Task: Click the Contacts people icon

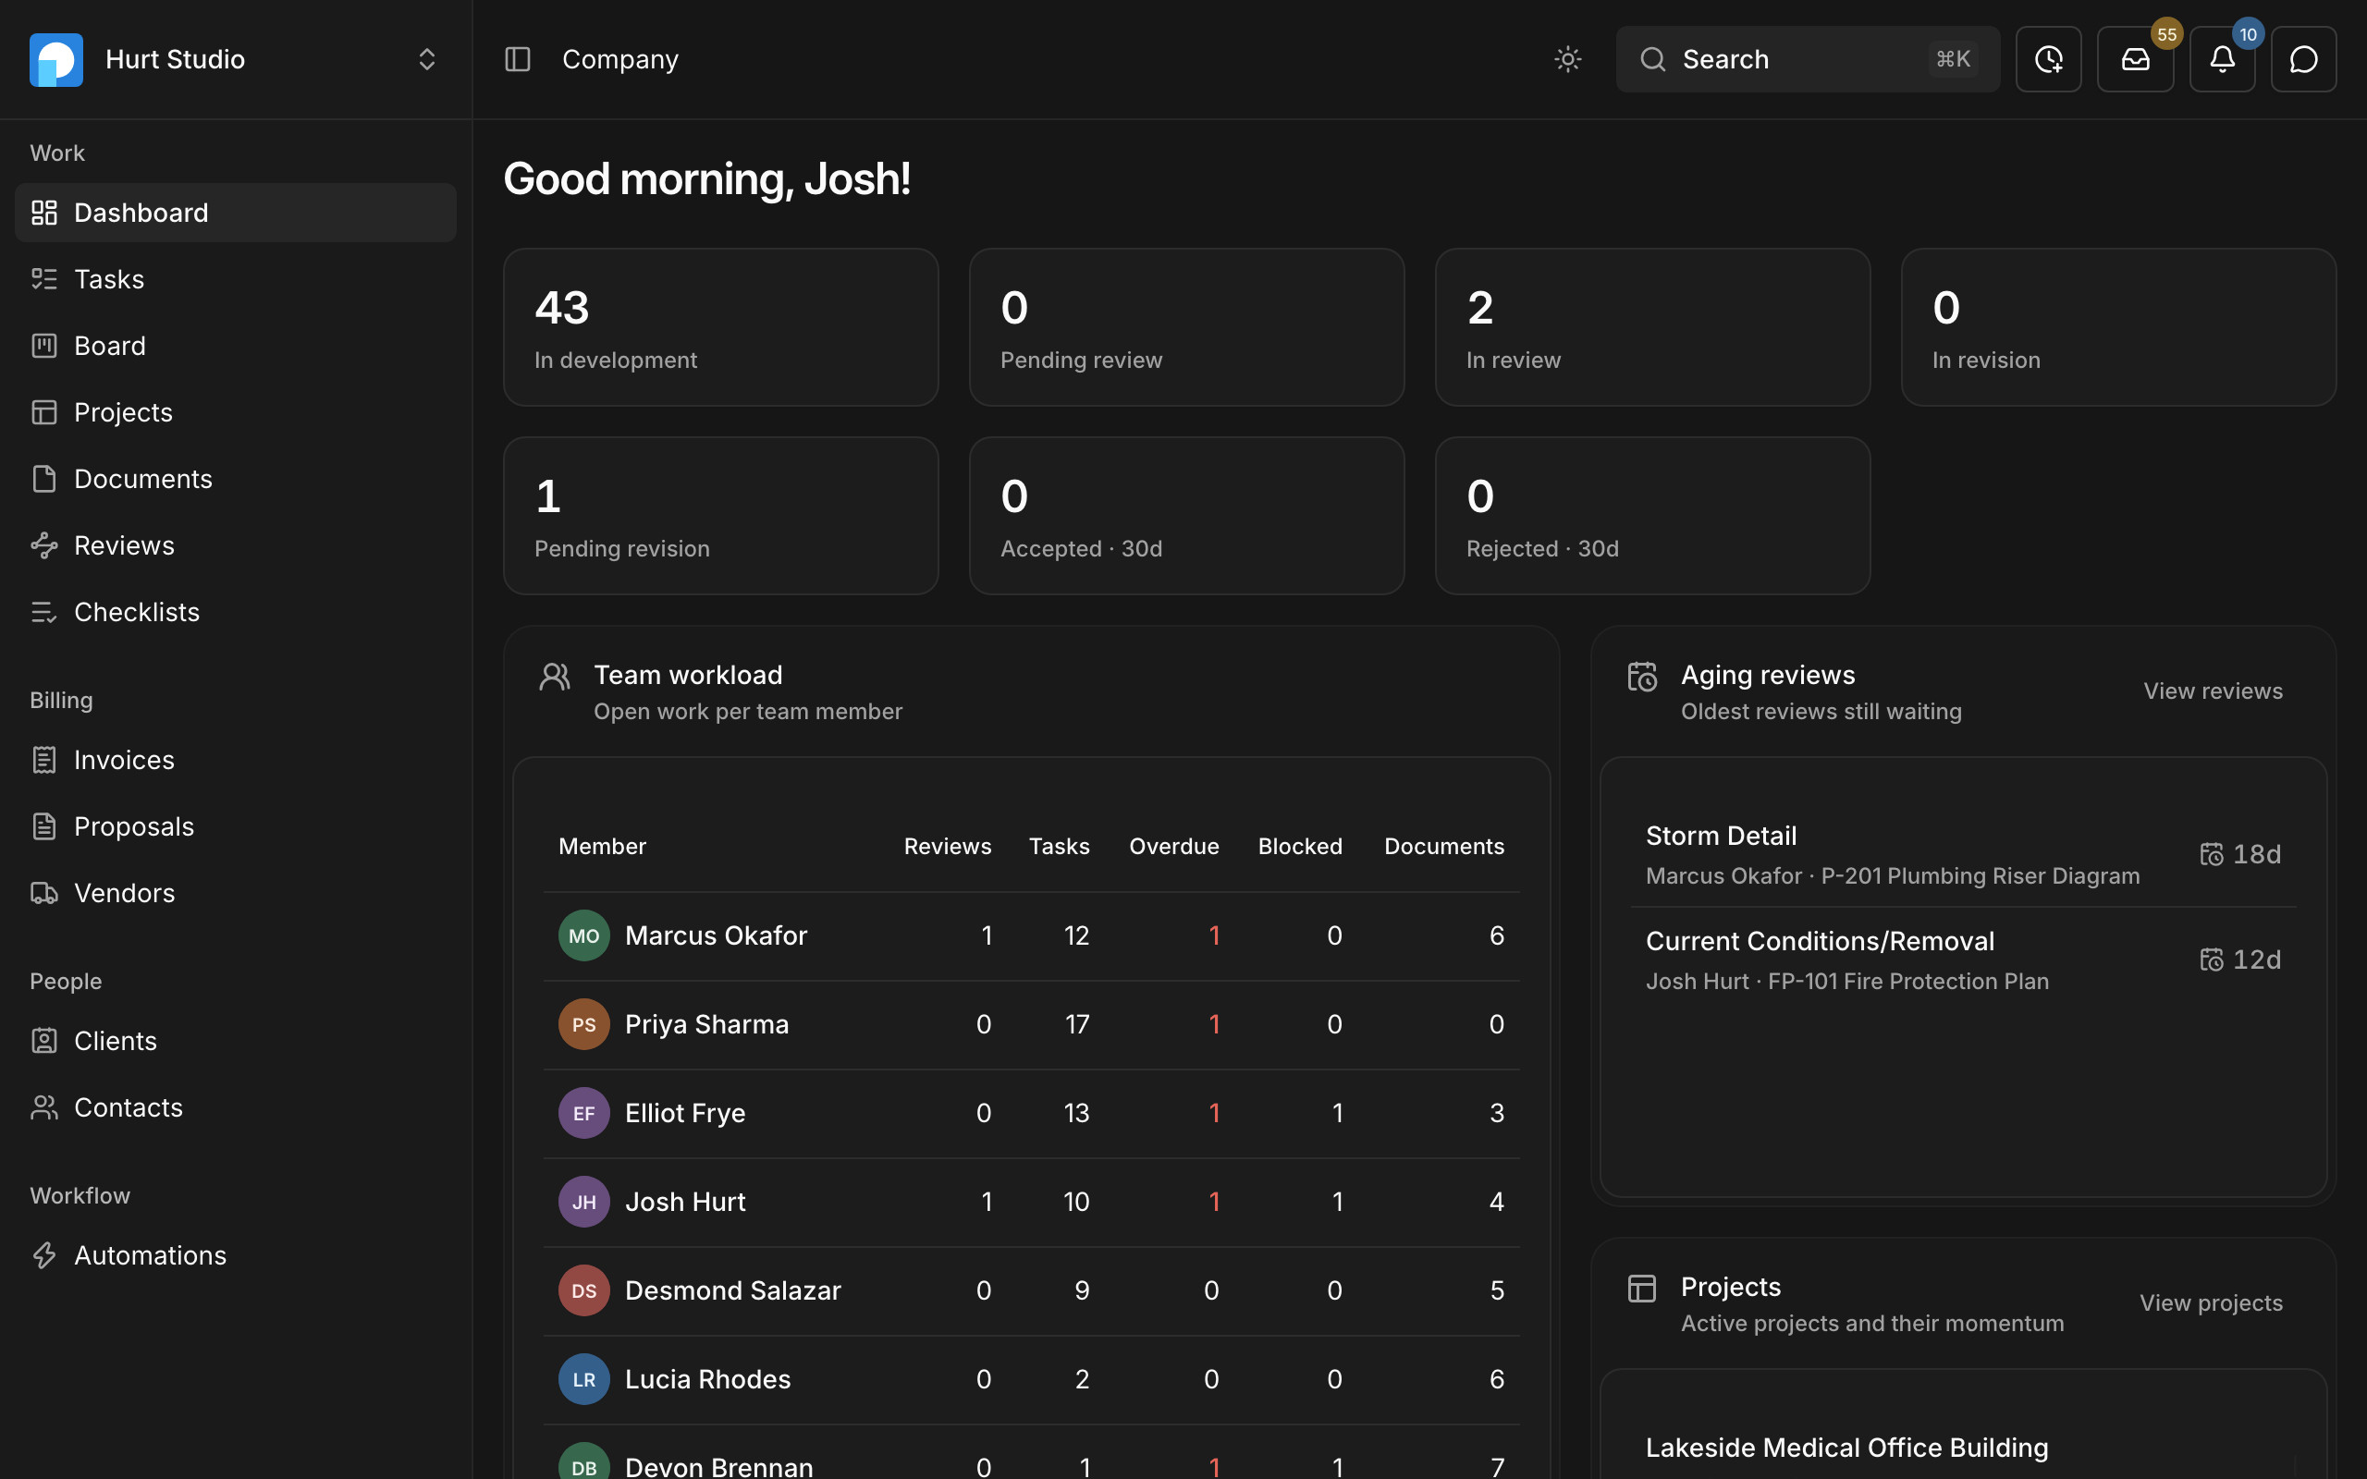Action: [x=44, y=1107]
